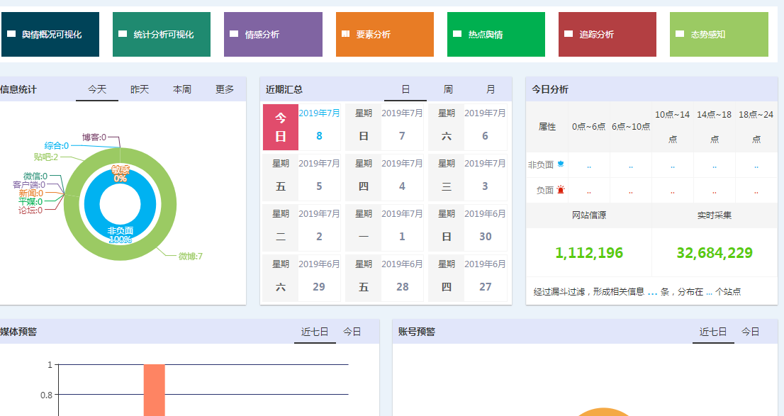Click the red alarm icon beside 负面
The height and width of the screenshot is (416, 784).
coord(561,189)
